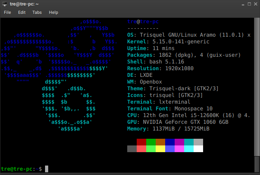Click the dark green color block

pyautogui.click(x=151, y=142)
